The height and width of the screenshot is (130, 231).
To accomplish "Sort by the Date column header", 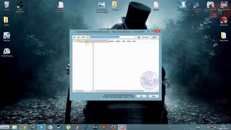I will pos(128,41).
